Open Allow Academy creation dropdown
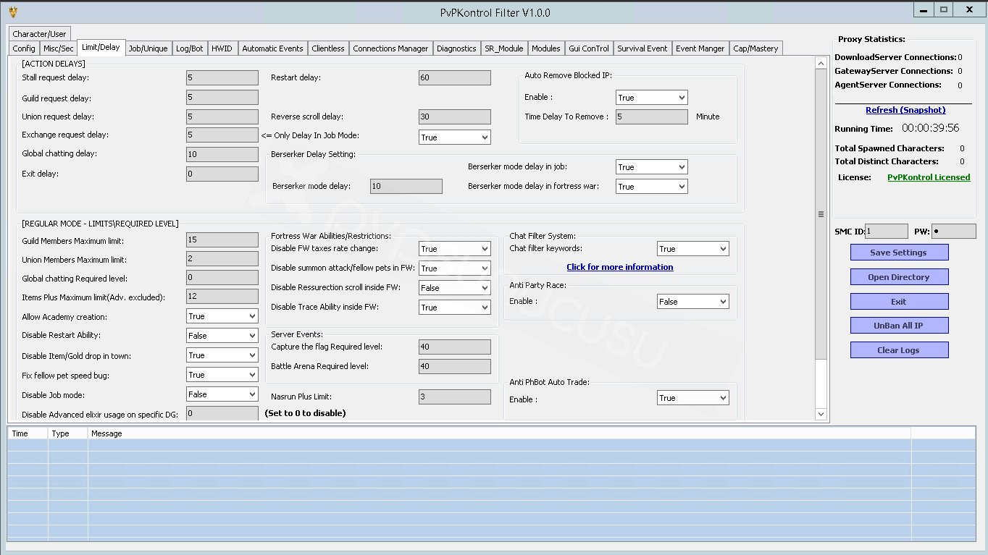The image size is (988, 555). pos(222,316)
